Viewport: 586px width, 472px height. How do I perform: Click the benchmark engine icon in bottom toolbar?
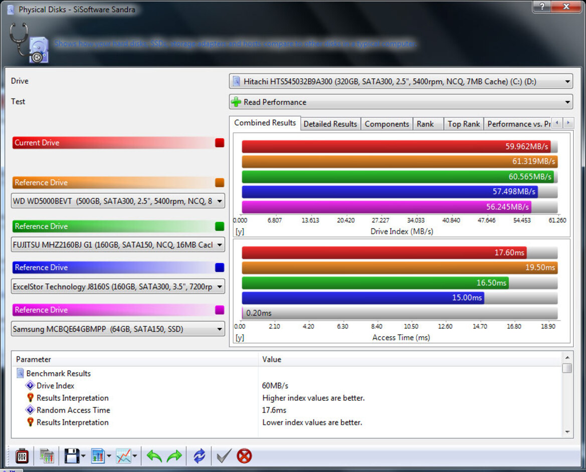(22, 456)
